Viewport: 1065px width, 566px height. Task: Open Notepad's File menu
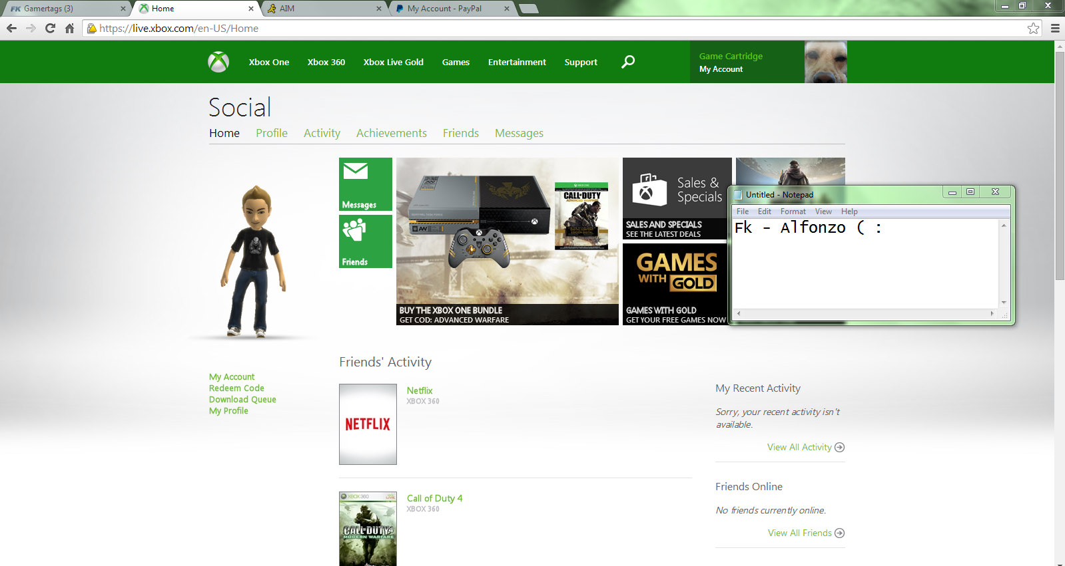[x=743, y=212]
